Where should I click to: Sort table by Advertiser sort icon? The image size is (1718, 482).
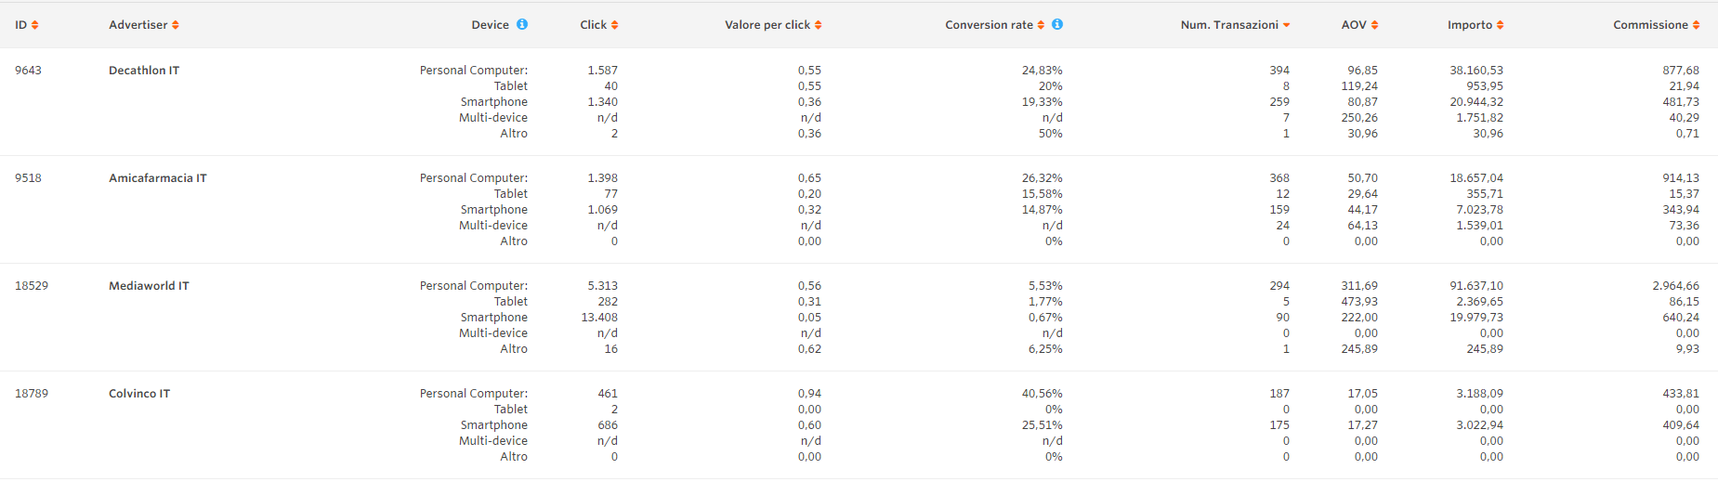(176, 25)
